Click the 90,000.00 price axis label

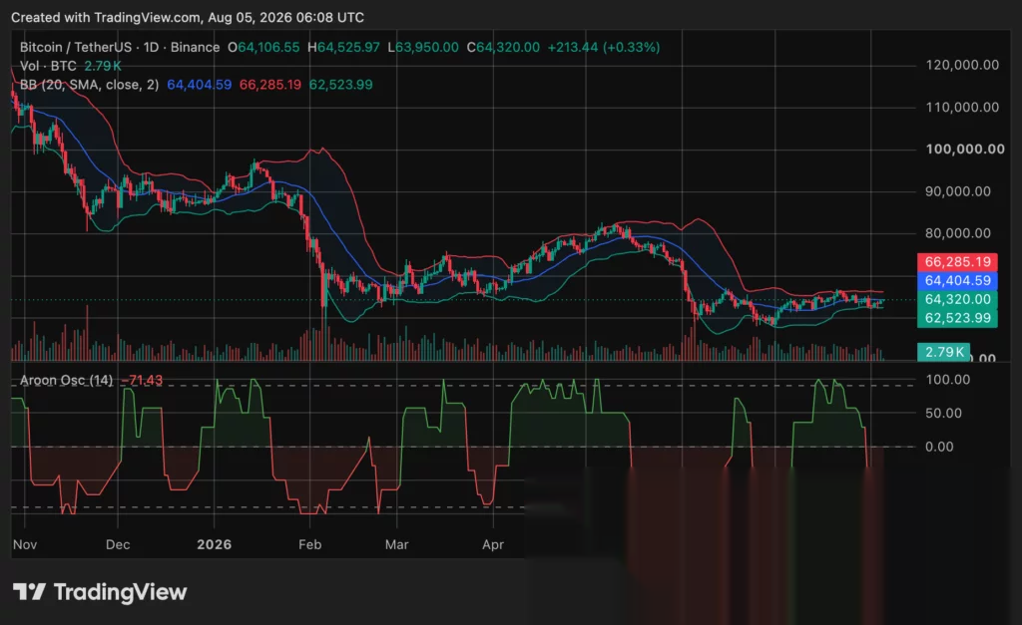coord(958,191)
